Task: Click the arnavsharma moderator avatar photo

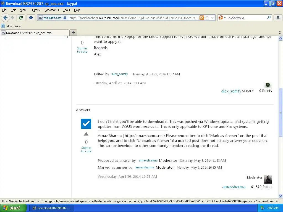Action: pyautogui.click(x=268, y=179)
